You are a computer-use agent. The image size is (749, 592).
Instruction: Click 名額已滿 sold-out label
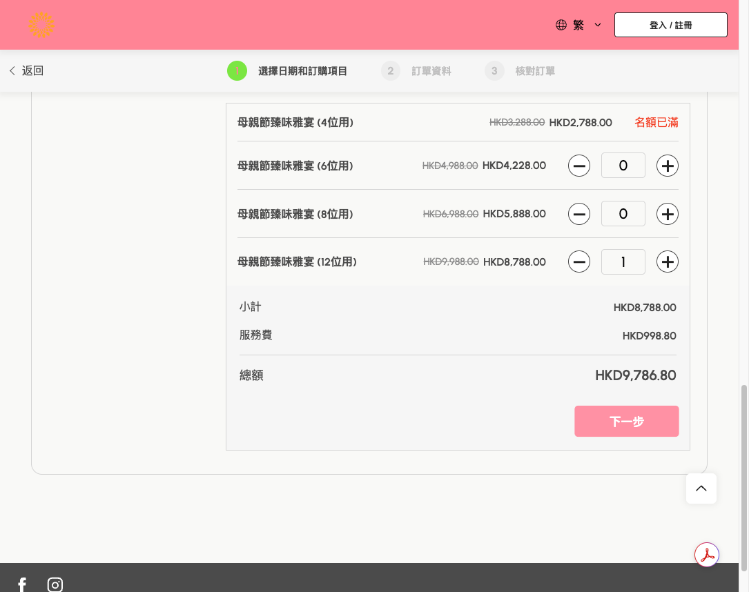(x=656, y=123)
